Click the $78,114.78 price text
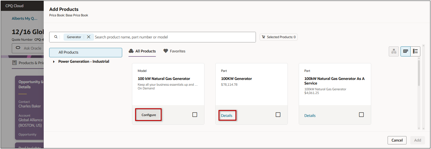Viewport: 431px width, 149px height. (229, 85)
